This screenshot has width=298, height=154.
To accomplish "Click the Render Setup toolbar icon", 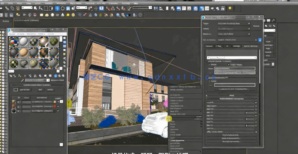I will pyautogui.click(x=202, y=8).
